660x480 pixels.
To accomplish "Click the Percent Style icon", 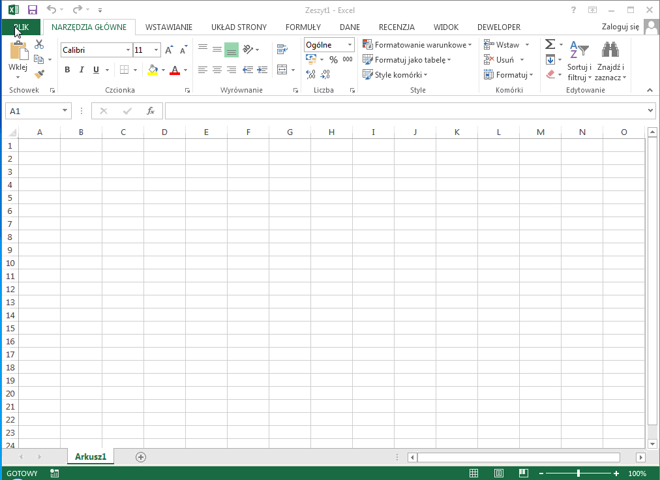I will tap(333, 59).
